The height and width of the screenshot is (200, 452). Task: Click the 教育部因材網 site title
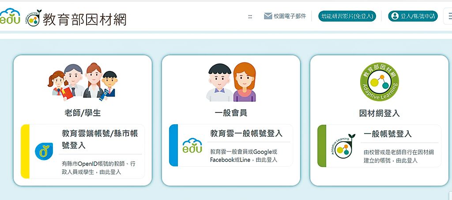point(84,19)
